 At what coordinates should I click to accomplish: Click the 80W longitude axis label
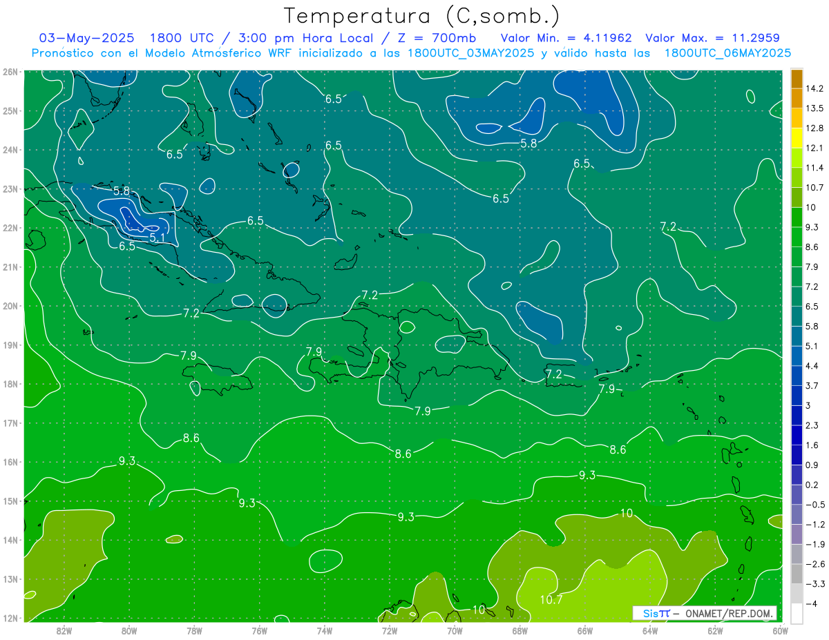(x=129, y=630)
